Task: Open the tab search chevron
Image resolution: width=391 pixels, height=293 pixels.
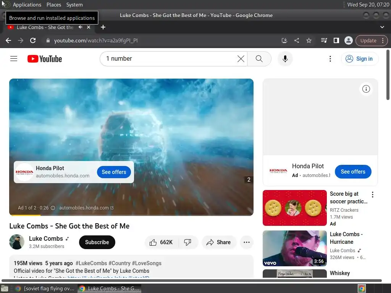Action: click(382, 27)
